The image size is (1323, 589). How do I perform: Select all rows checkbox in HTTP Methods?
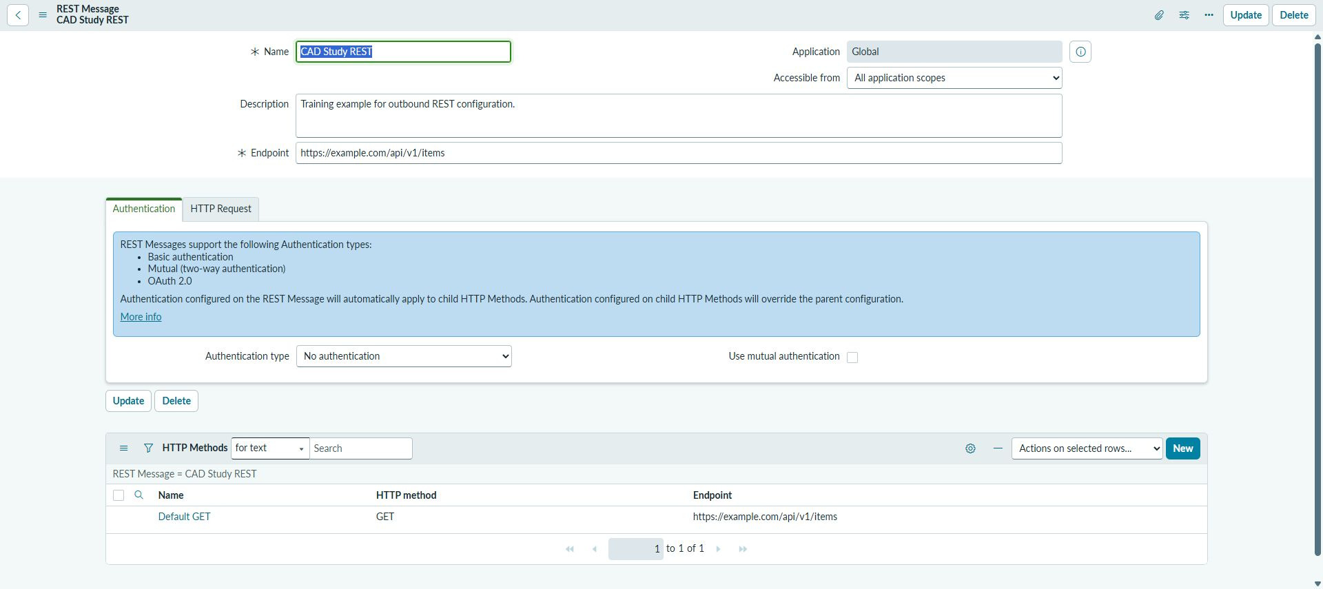[119, 495]
